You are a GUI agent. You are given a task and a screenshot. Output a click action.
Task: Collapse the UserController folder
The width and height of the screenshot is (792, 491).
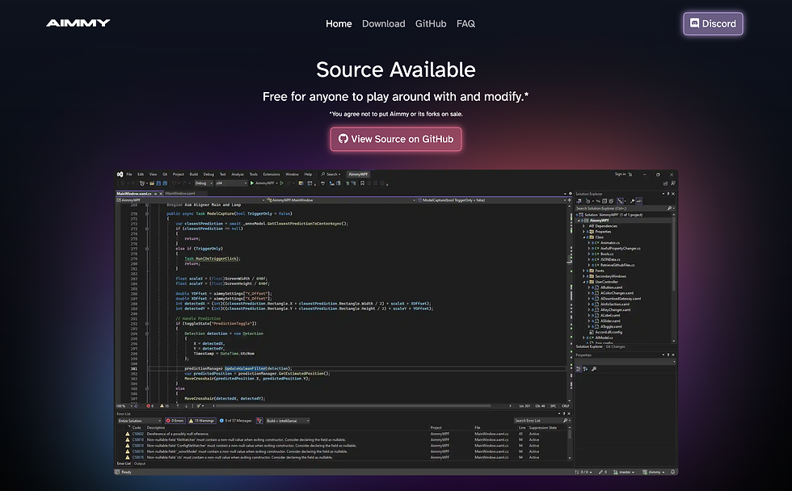click(x=583, y=282)
